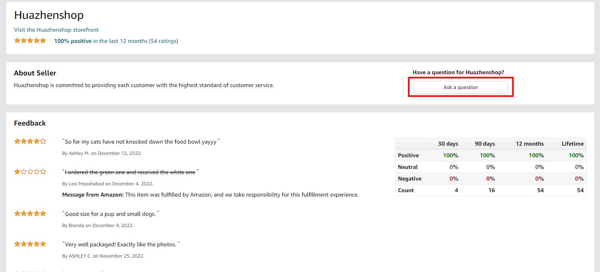Click the 'Very well packaged' review text
This screenshot has width=600, height=272.
click(x=121, y=244)
